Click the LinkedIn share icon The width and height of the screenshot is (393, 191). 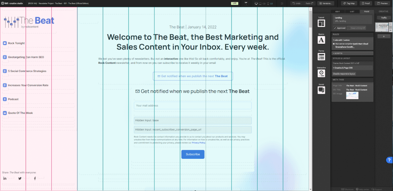(x=5, y=178)
